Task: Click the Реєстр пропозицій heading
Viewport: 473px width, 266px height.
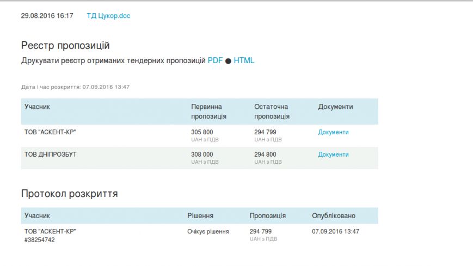Action: 65,45
